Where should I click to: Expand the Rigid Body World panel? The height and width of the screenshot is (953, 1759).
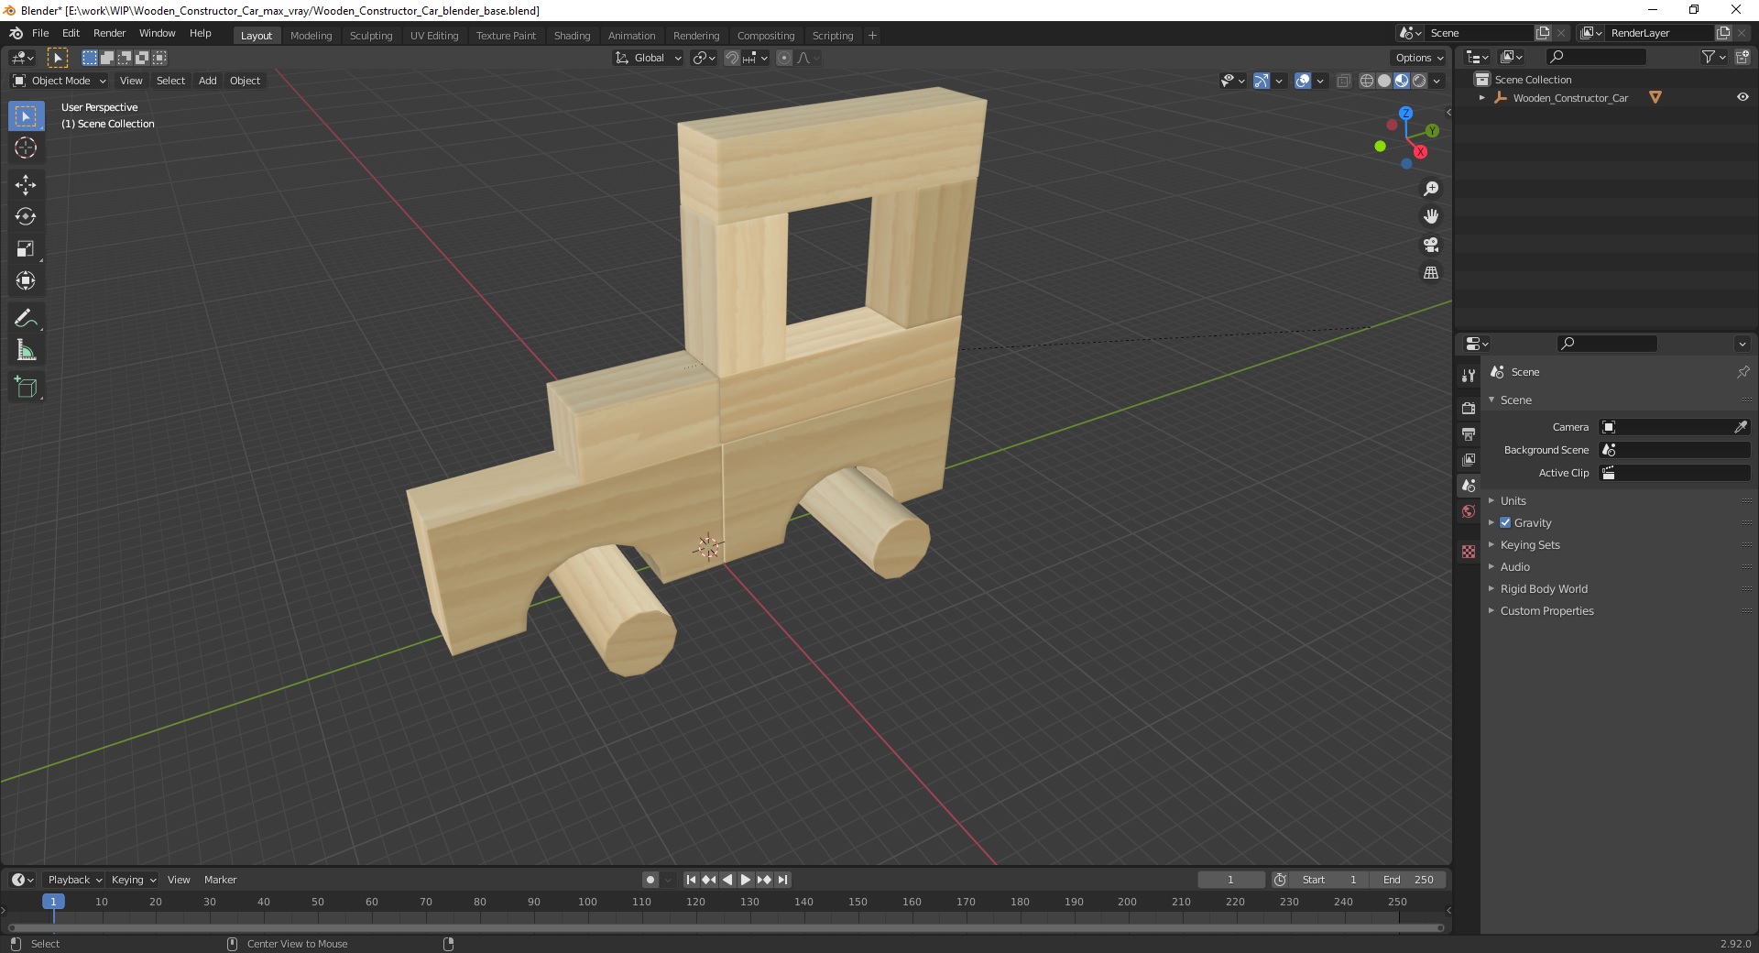(1544, 588)
